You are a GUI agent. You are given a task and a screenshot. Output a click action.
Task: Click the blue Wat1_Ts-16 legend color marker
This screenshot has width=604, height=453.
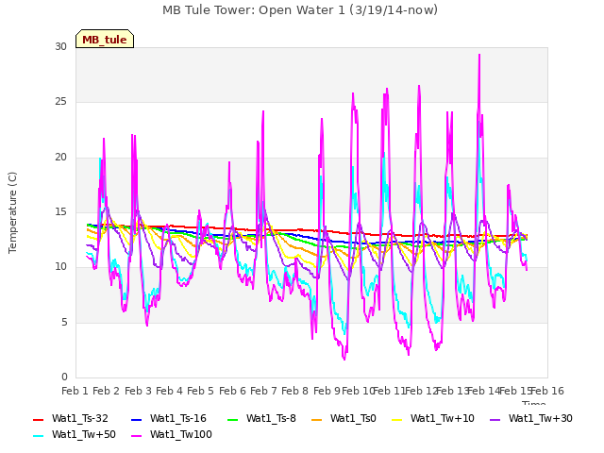tap(136, 419)
